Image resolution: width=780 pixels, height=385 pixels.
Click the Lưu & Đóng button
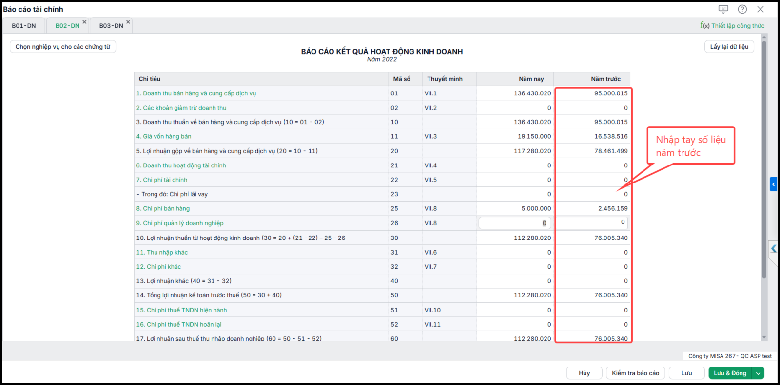pyautogui.click(x=730, y=373)
